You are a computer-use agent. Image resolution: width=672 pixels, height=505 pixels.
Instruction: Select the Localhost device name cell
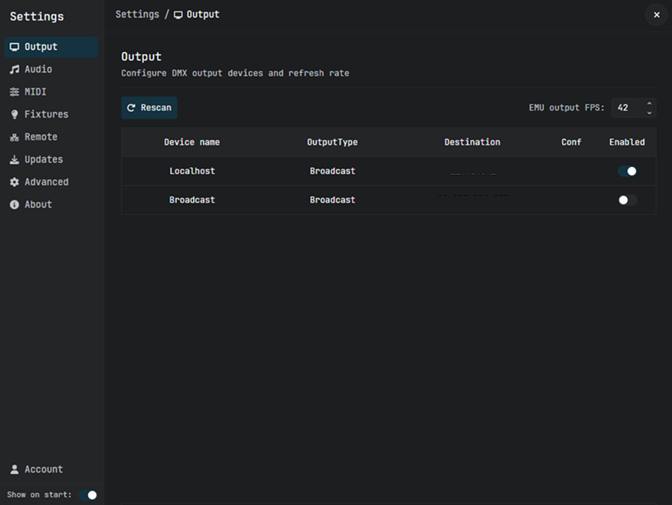pos(192,171)
